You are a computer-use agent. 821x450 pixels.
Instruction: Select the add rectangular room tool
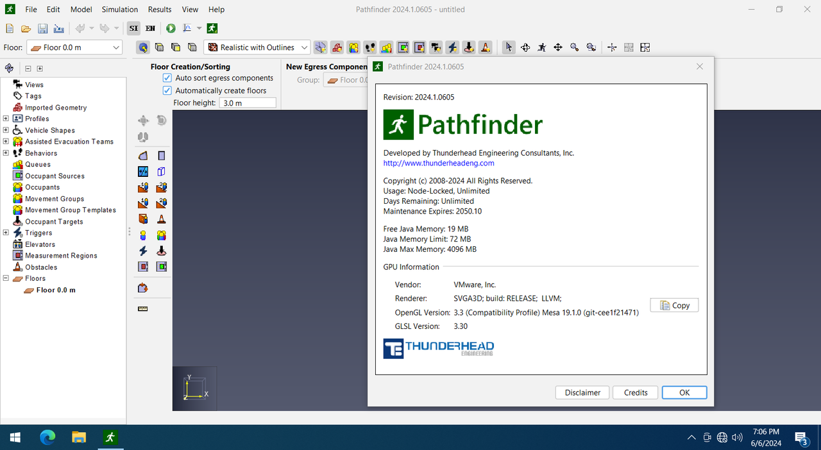(162, 156)
